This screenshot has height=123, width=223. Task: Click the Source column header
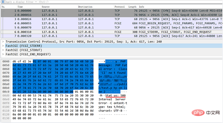pyautogui.click(x=59, y=7)
